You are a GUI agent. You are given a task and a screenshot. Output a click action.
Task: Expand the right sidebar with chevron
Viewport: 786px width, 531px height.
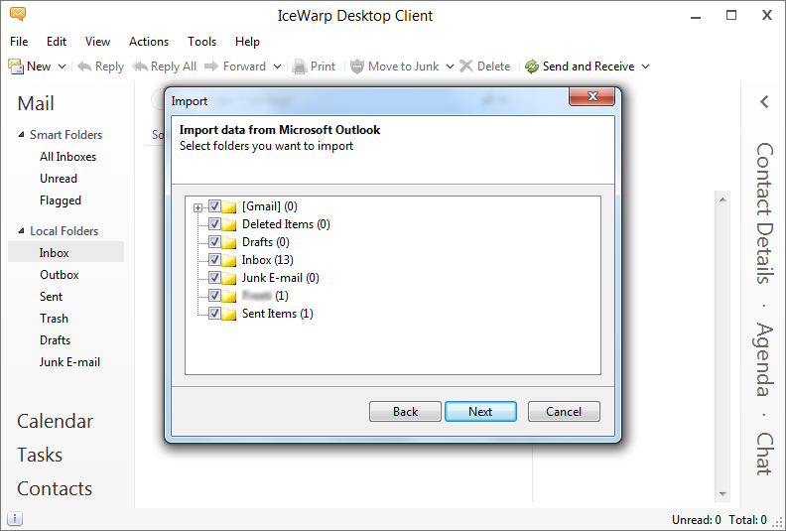click(x=764, y=102)
